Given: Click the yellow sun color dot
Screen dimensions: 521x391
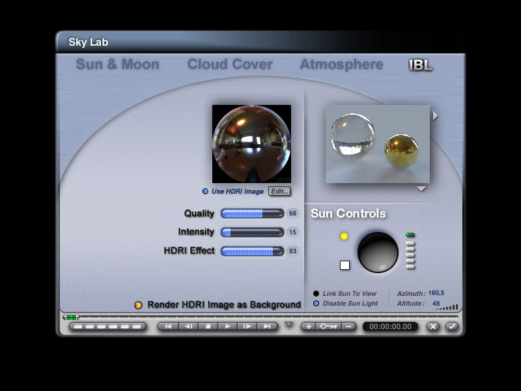Looking at the screenshot, I should pos(345,236).
